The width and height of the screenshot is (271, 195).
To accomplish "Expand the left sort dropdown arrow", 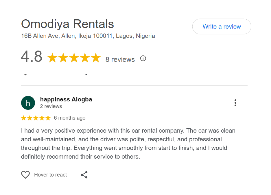I will 25,74.
